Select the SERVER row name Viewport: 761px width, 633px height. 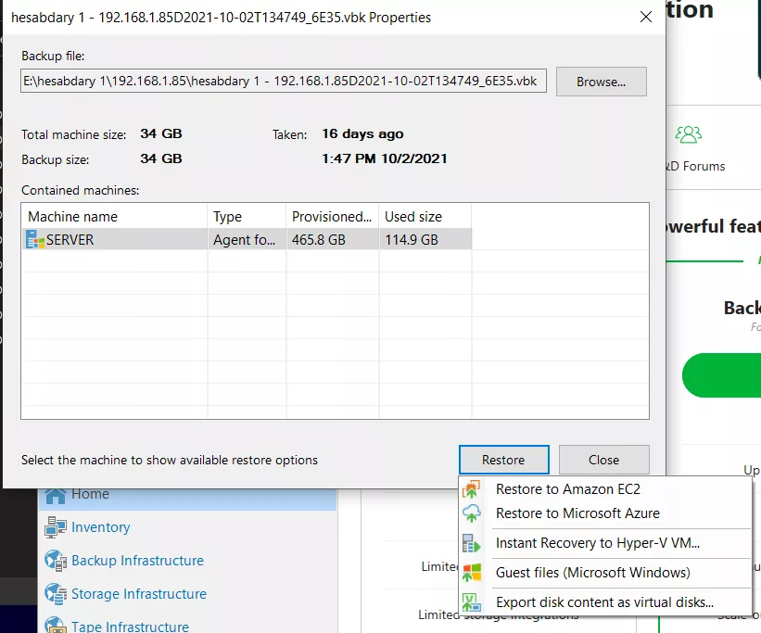point(70,240)
